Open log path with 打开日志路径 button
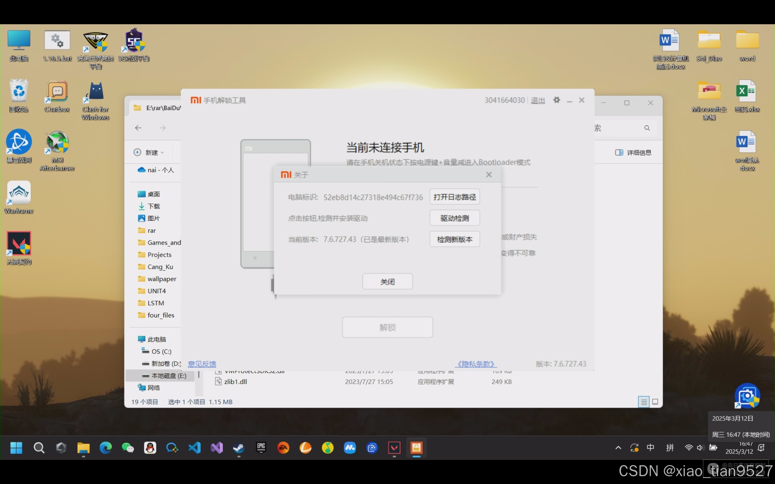Screen dimensions: 775x484 (x=454, y=197)
